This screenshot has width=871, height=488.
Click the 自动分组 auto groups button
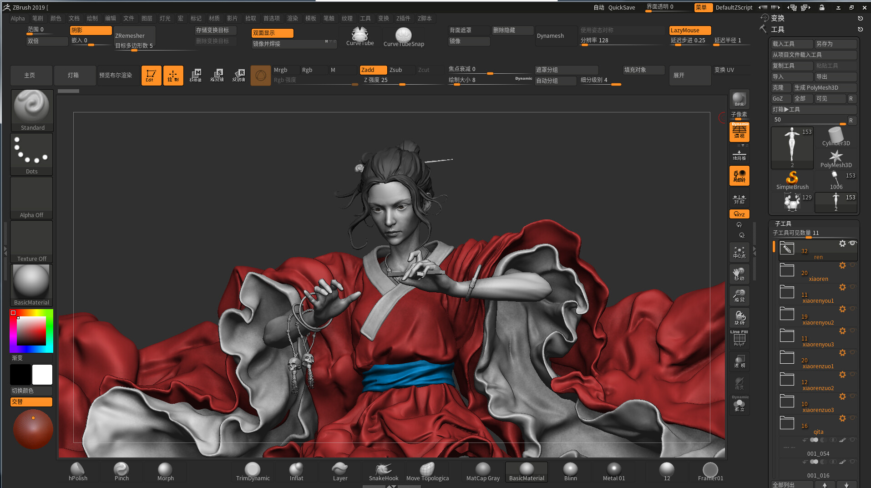pyautogui.click(x=555, y=81)
